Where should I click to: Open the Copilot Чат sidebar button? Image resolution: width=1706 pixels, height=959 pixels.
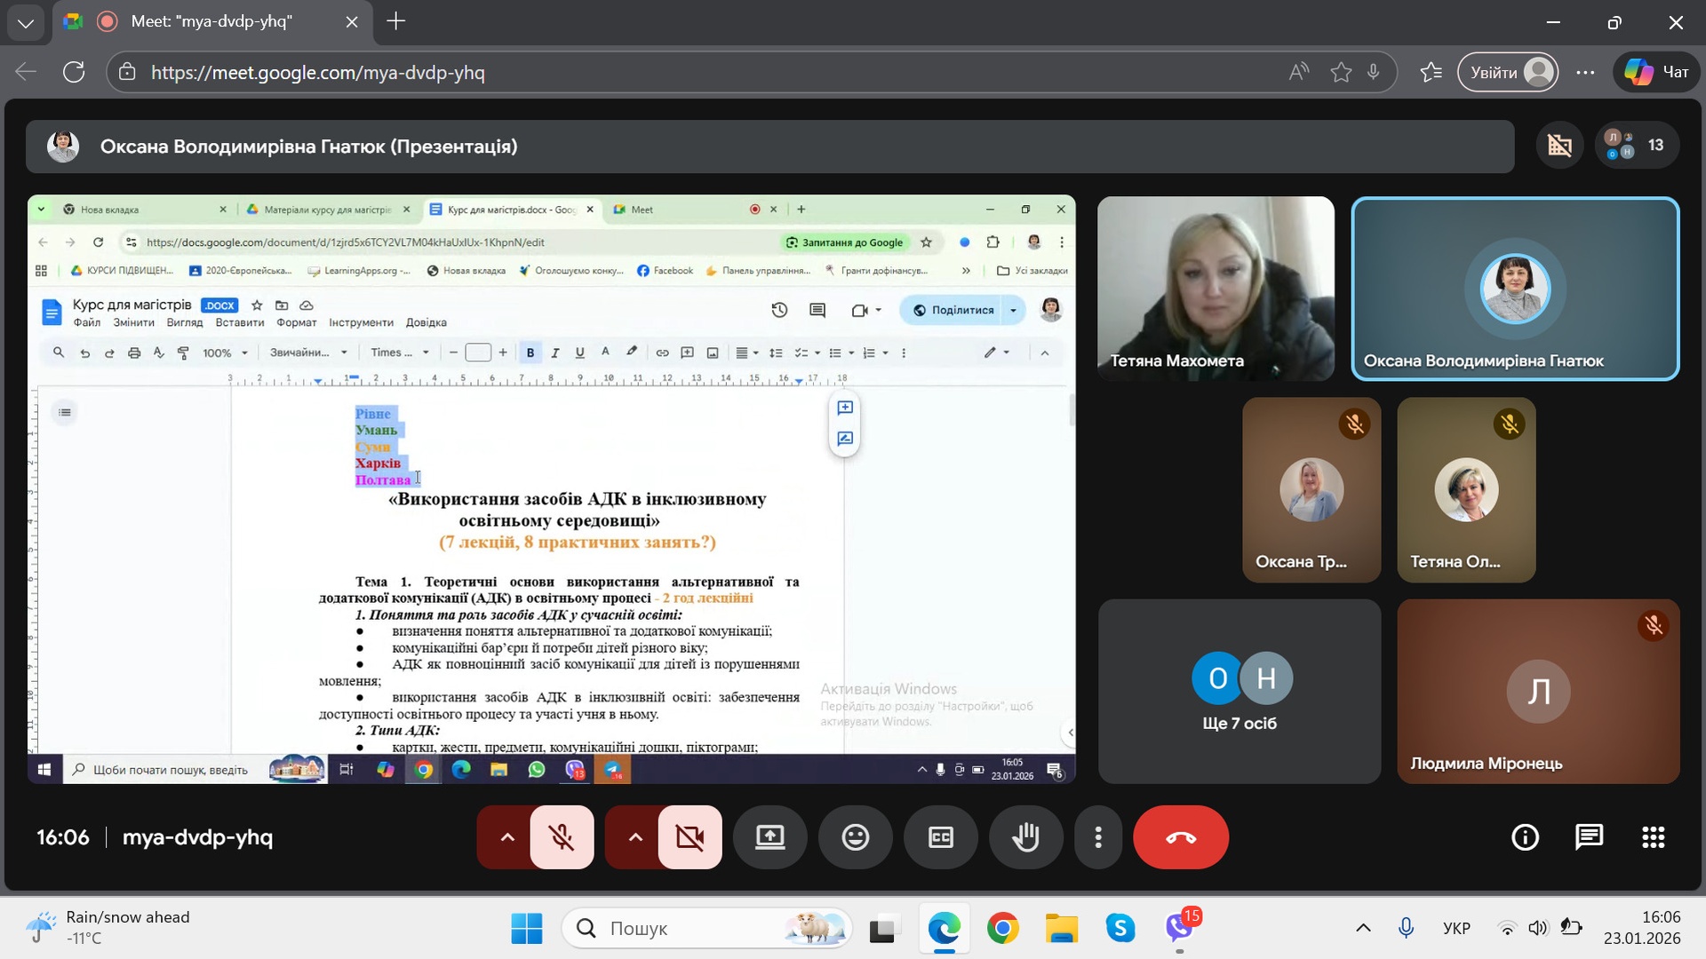coord(1656,72)
